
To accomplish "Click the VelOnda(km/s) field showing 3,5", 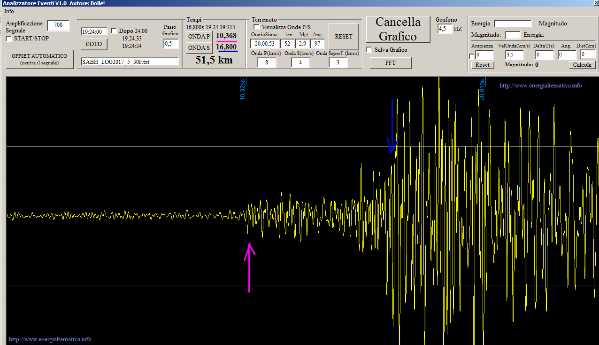I will point(514,55).
